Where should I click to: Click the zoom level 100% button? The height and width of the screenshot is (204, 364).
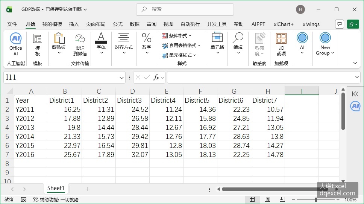pos(350,199)
